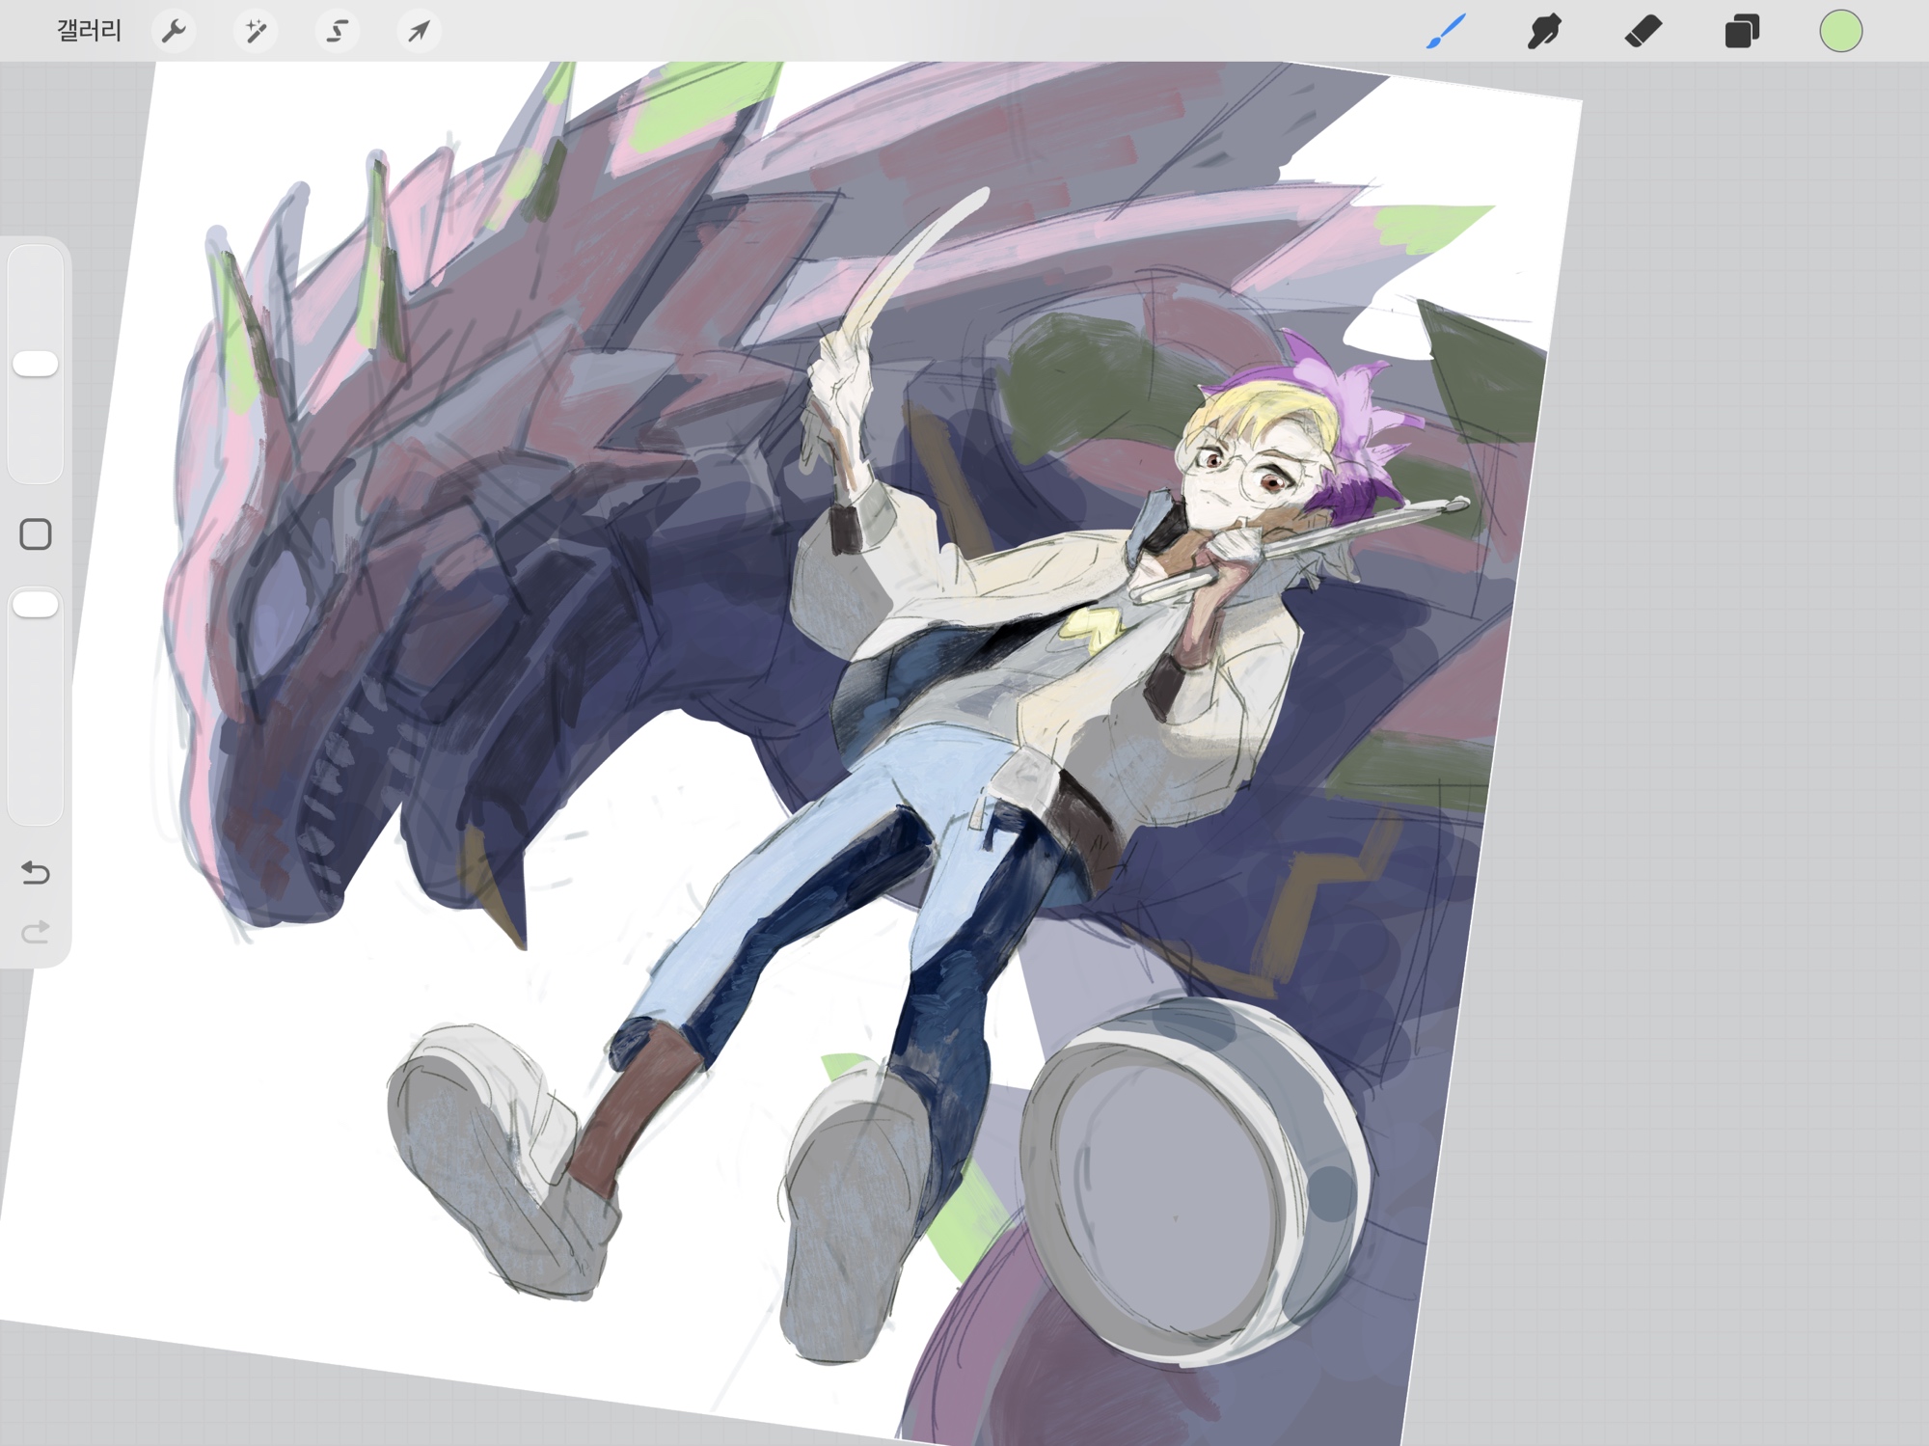
Task: Open the Actions wrench menu
Action: pyautogui.click(x=174, y=31)
